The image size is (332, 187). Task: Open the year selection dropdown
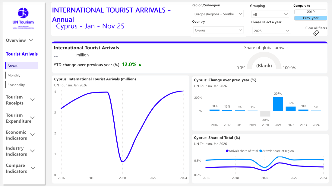point(271,31)
